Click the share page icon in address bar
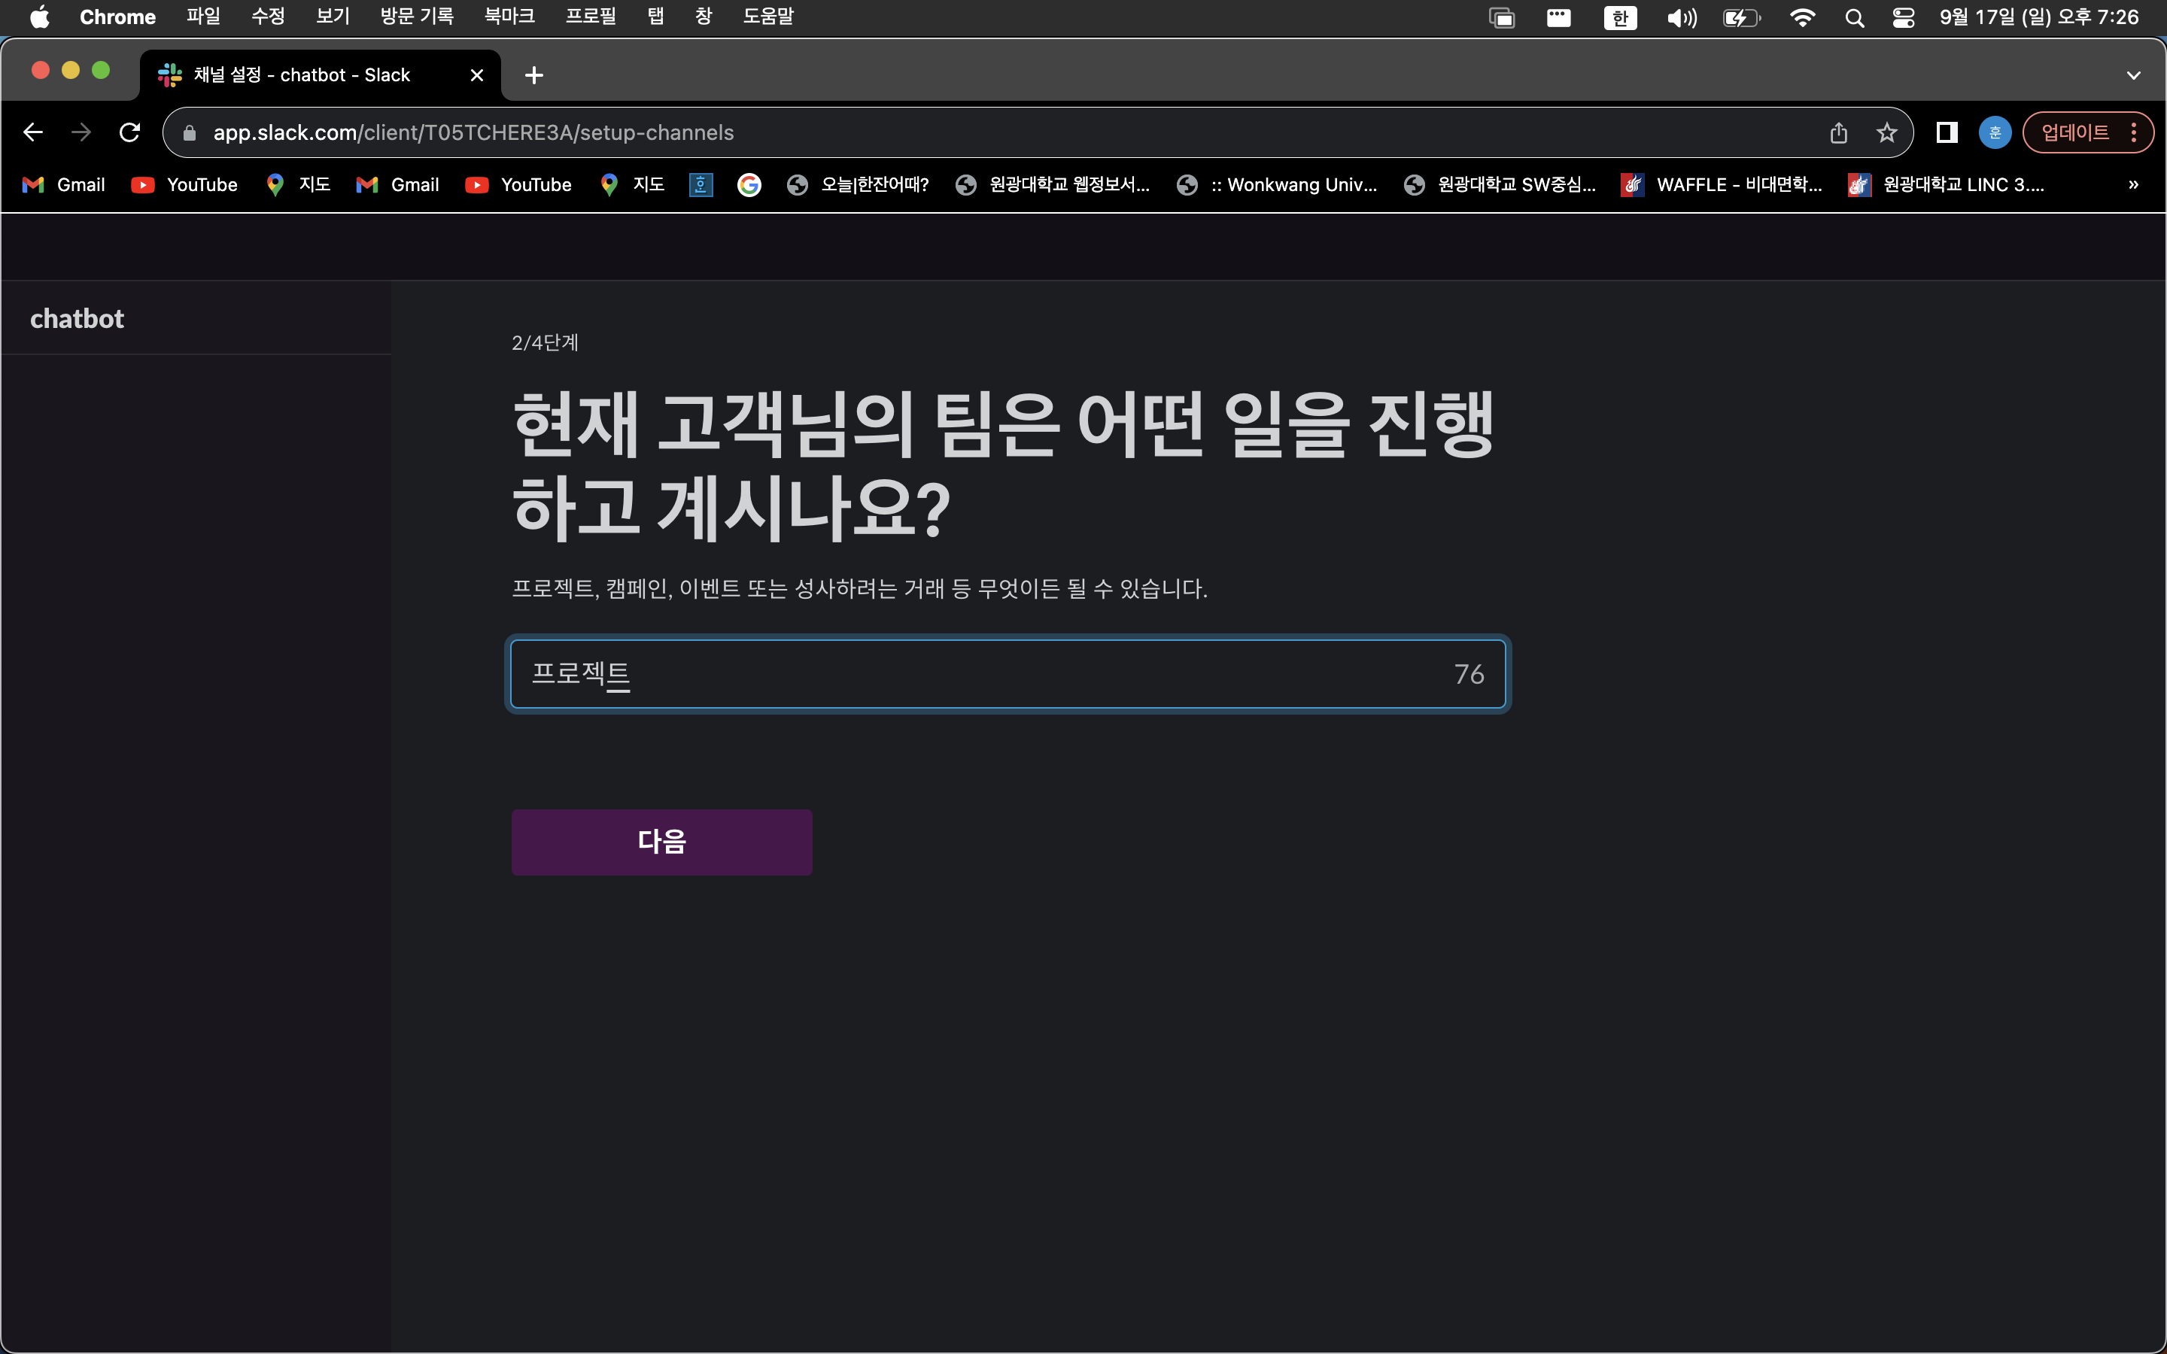This screenshot has width=2167, height=1354. (1838, 132)
